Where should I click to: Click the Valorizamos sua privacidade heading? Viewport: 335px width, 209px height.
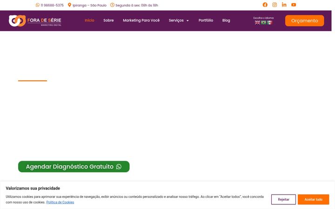(x=33, y=188)
